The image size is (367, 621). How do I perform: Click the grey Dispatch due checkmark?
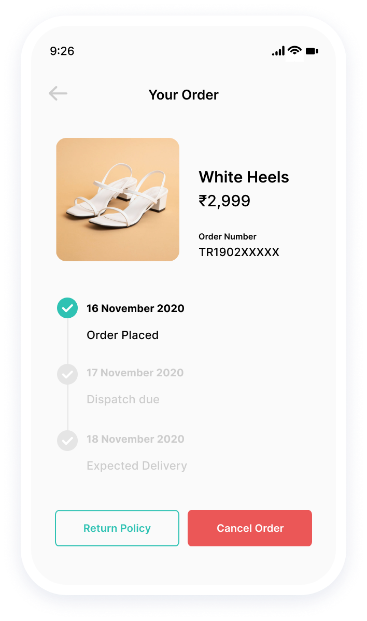click(x=67, y=374)
